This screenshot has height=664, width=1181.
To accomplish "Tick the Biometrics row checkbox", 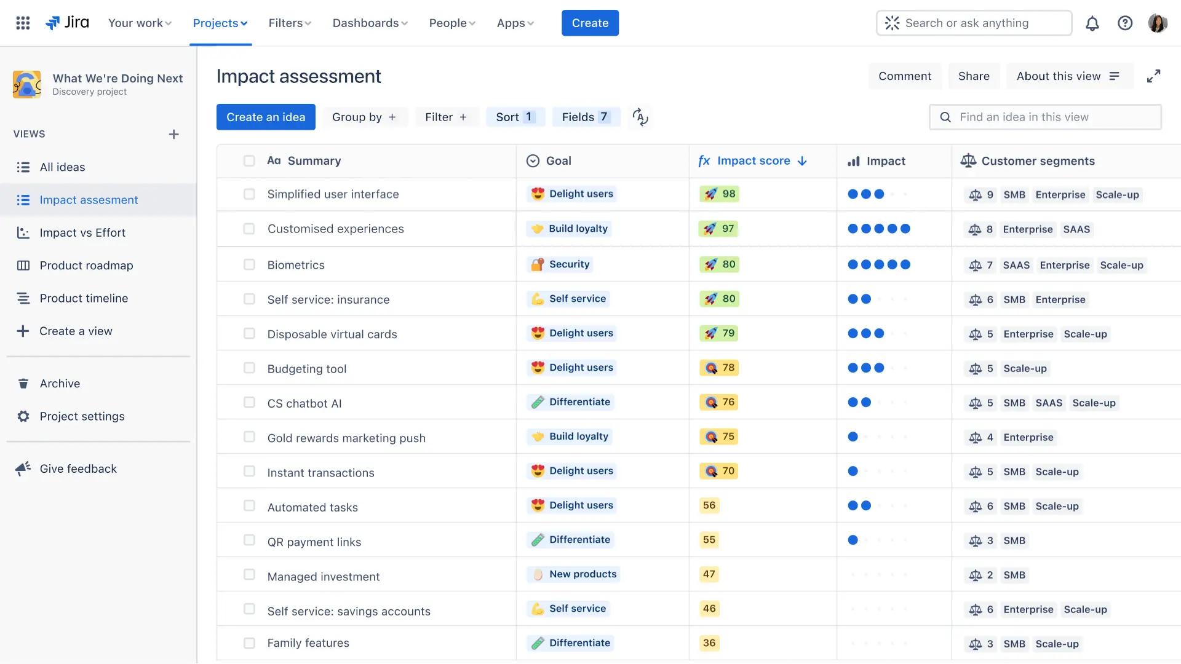I will click(x=249, y=265).
